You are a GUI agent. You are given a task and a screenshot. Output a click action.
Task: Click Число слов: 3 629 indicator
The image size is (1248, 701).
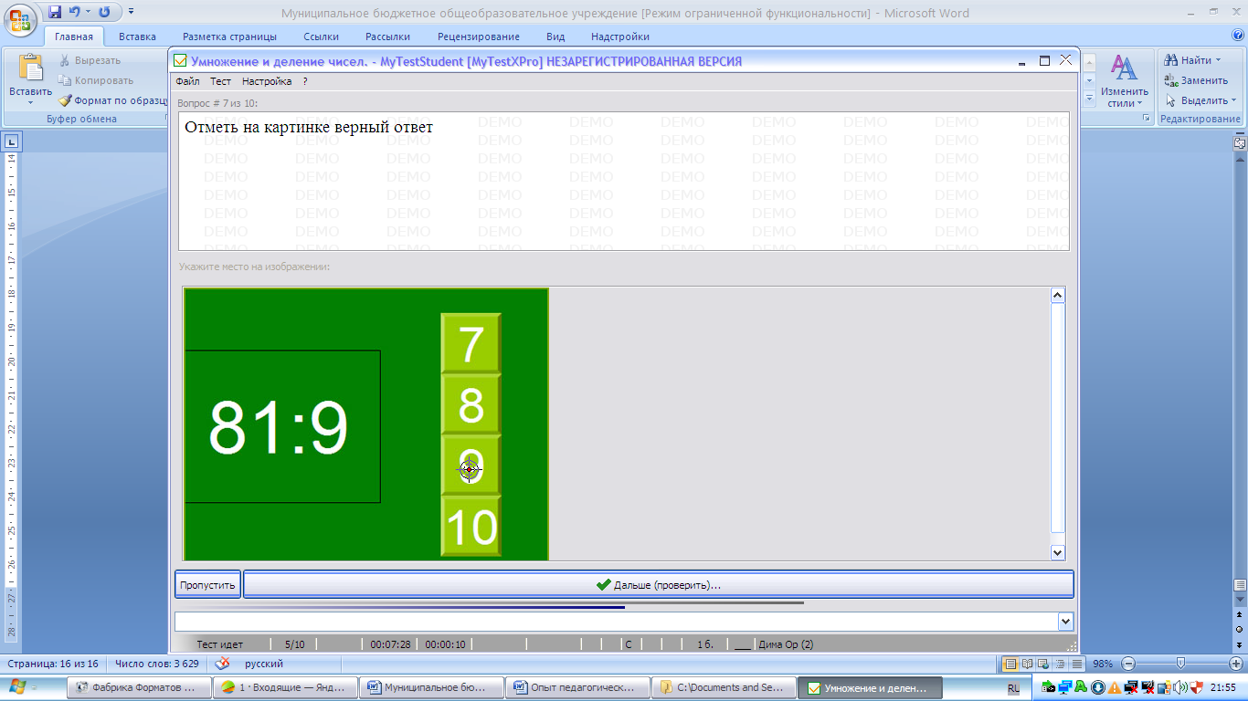(x=157, y=664)
